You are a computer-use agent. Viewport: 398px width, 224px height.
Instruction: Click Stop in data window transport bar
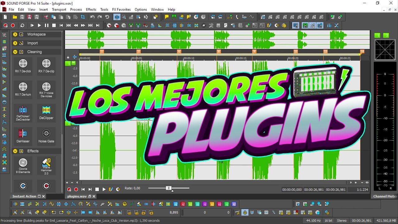tap(97, 189)
